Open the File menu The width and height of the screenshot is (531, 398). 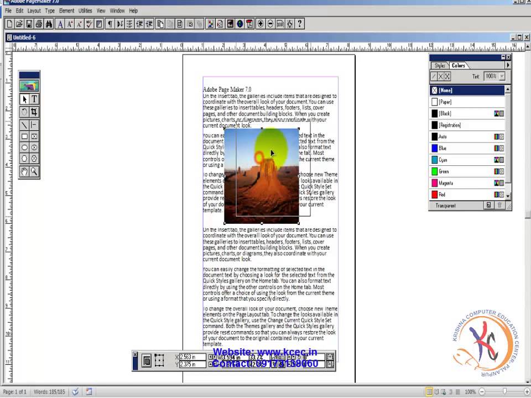click(8, 11)
